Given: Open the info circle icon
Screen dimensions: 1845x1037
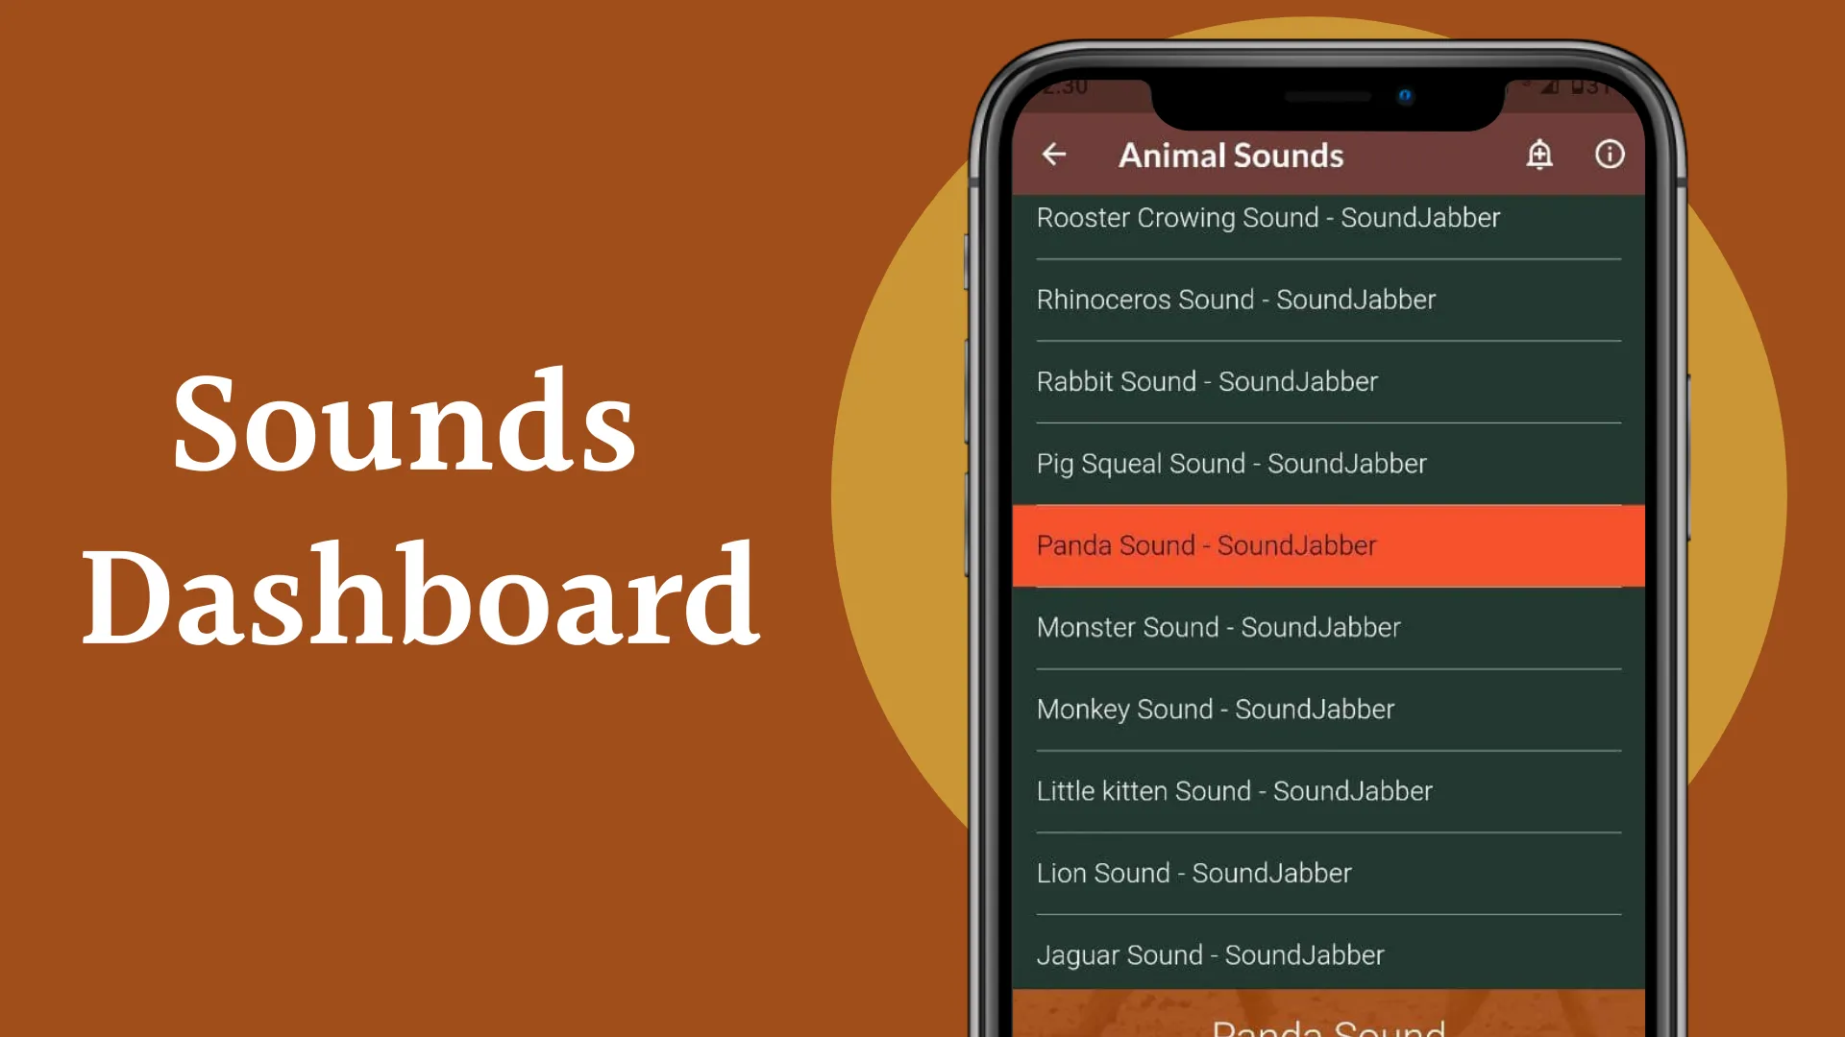Looking at the screenshot, I should (1610, 155).
